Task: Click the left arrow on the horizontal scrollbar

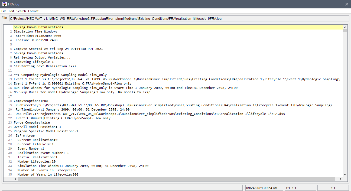Action: [x=15, y=179]
